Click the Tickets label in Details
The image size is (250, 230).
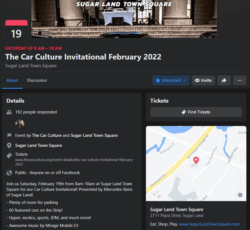21,154
